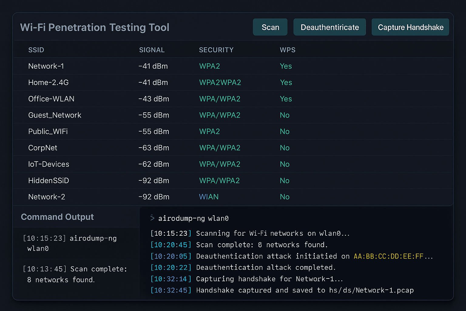The image size is (466, 311).
Task: Select the IoT-Devices network
Action: point(233,164)
